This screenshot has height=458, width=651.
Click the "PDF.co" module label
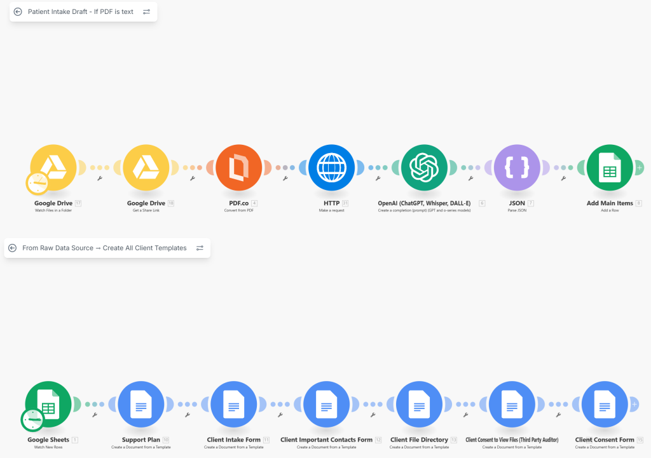[x=239, y=203]
